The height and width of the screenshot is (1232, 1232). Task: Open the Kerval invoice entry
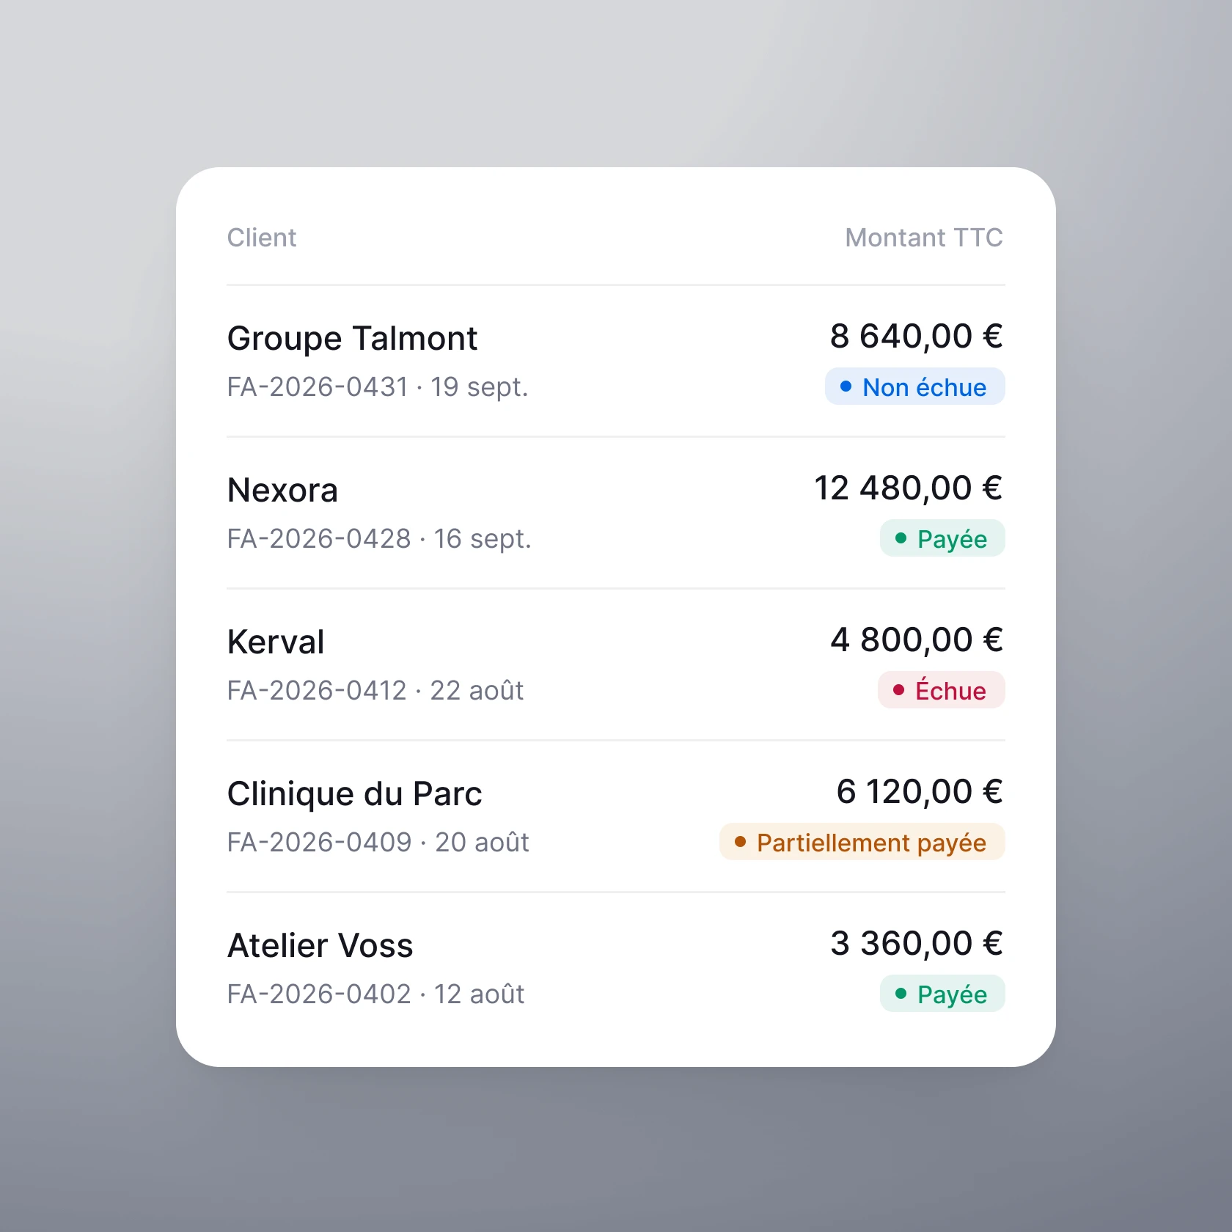pyautogui.click(x=616, y=665)
